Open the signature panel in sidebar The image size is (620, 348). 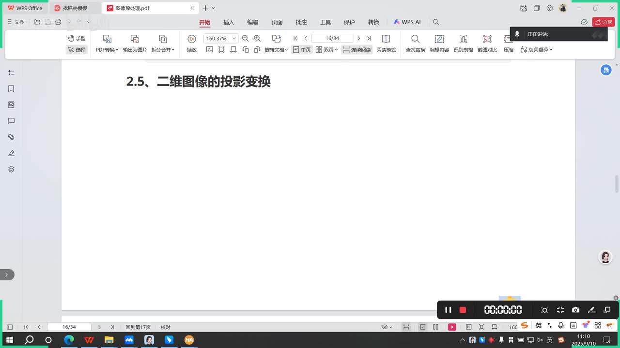tap(11, 153)
